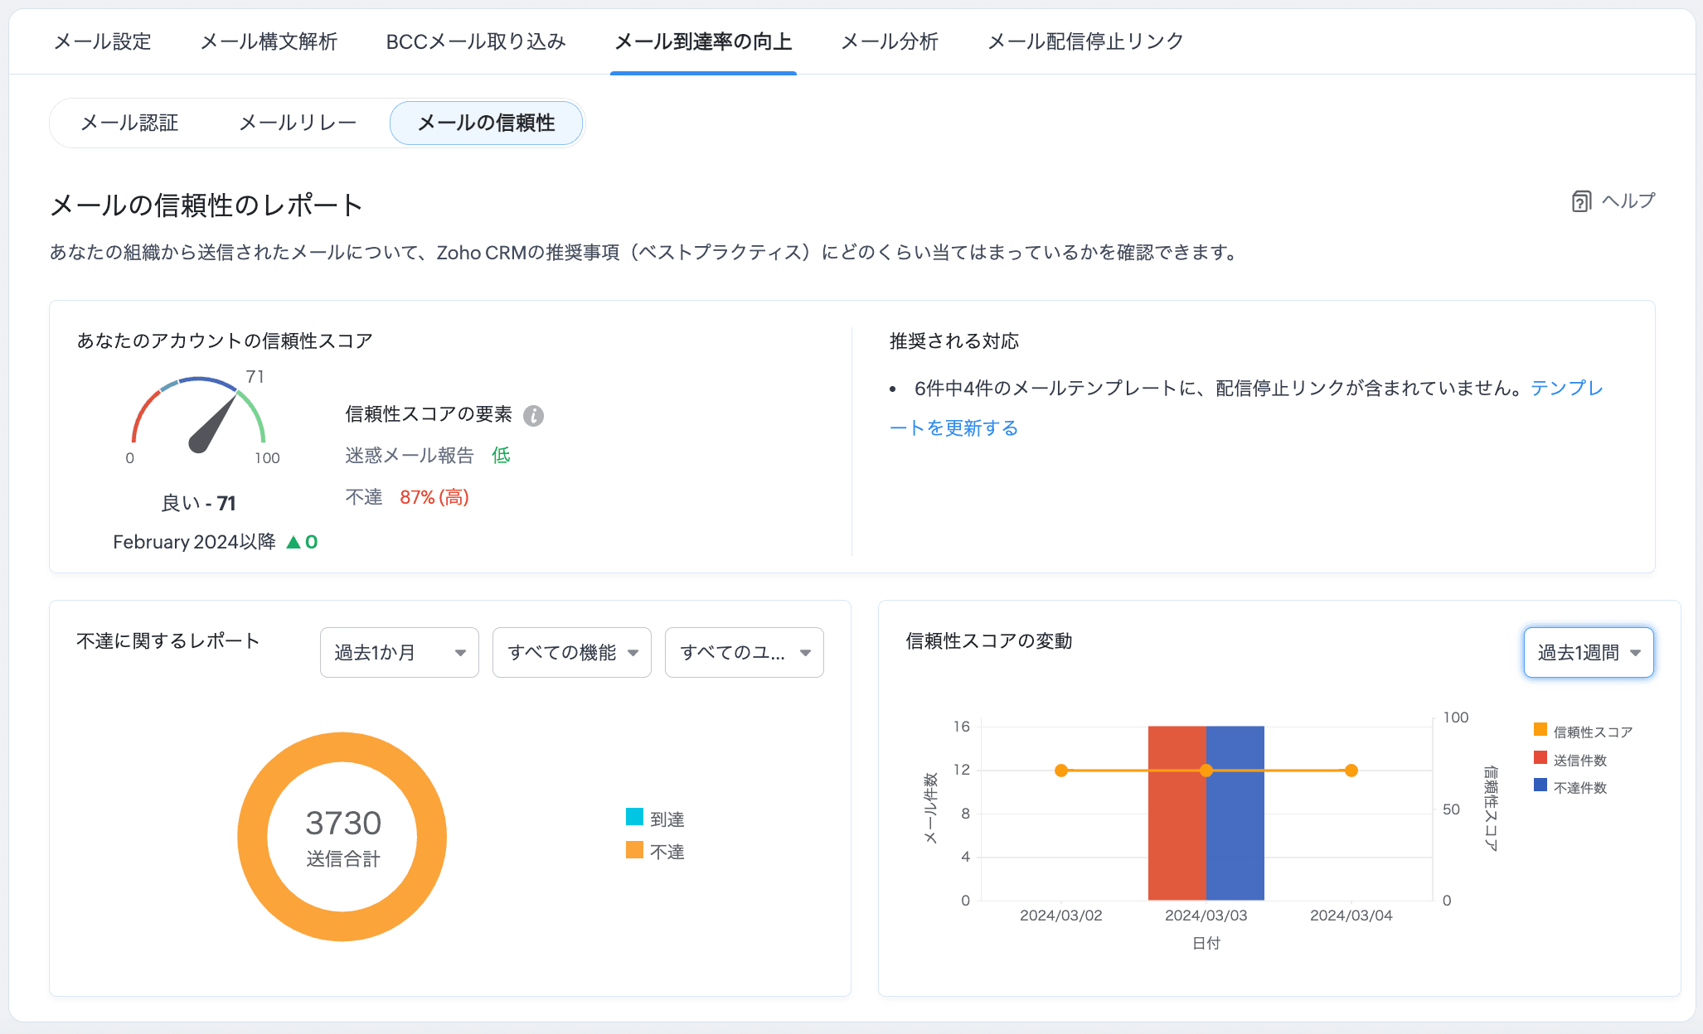Click score point at 2024/03/02
Viewport: 1703px width, 1034px height.
(1061, 771)
